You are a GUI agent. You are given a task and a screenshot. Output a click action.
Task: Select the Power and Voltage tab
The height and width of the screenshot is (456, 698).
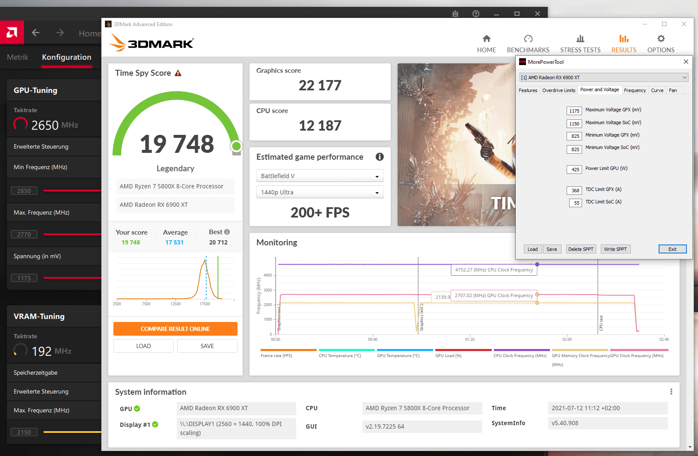point(599,90)
